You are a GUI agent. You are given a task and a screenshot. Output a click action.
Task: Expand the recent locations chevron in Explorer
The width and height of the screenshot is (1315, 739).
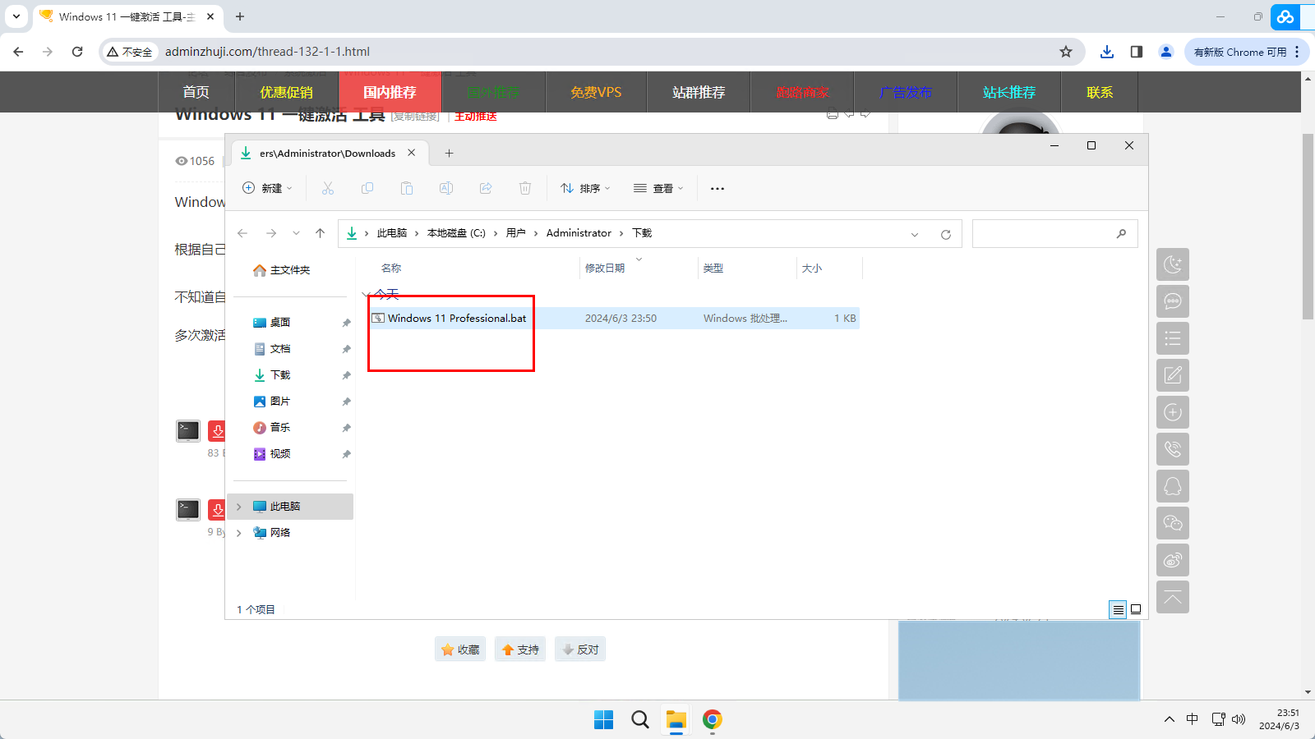[296, 233]
